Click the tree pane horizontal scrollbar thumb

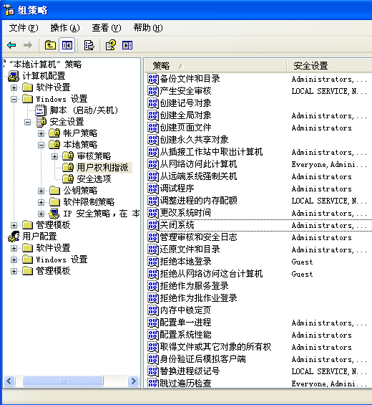(x=63, y=381)
